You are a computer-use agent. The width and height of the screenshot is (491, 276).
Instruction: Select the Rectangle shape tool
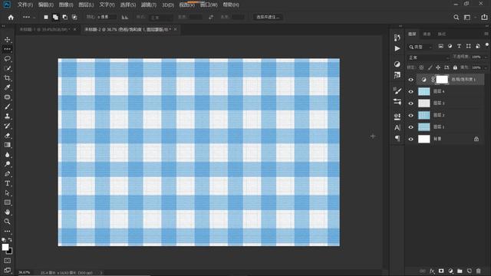(x=7, y=202)
